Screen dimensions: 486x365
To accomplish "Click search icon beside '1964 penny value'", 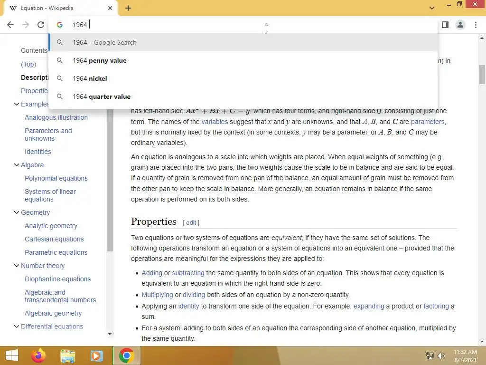I will (x=60, y=60).
